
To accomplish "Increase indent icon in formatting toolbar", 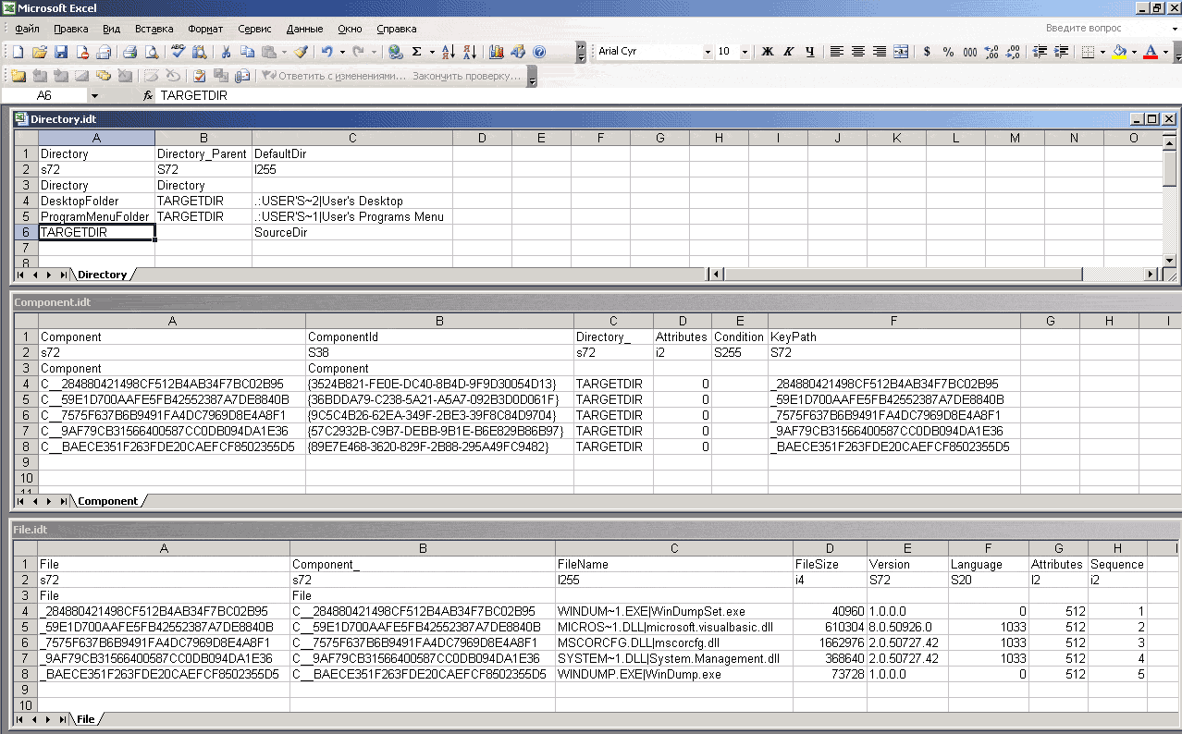I will click(x=1061, y=52).
